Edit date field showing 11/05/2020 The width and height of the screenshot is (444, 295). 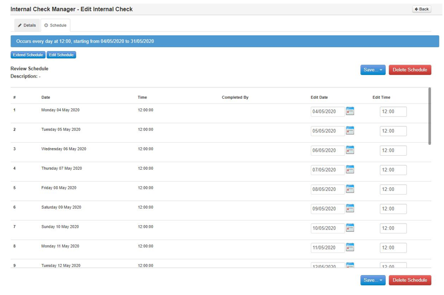[328, 247]
